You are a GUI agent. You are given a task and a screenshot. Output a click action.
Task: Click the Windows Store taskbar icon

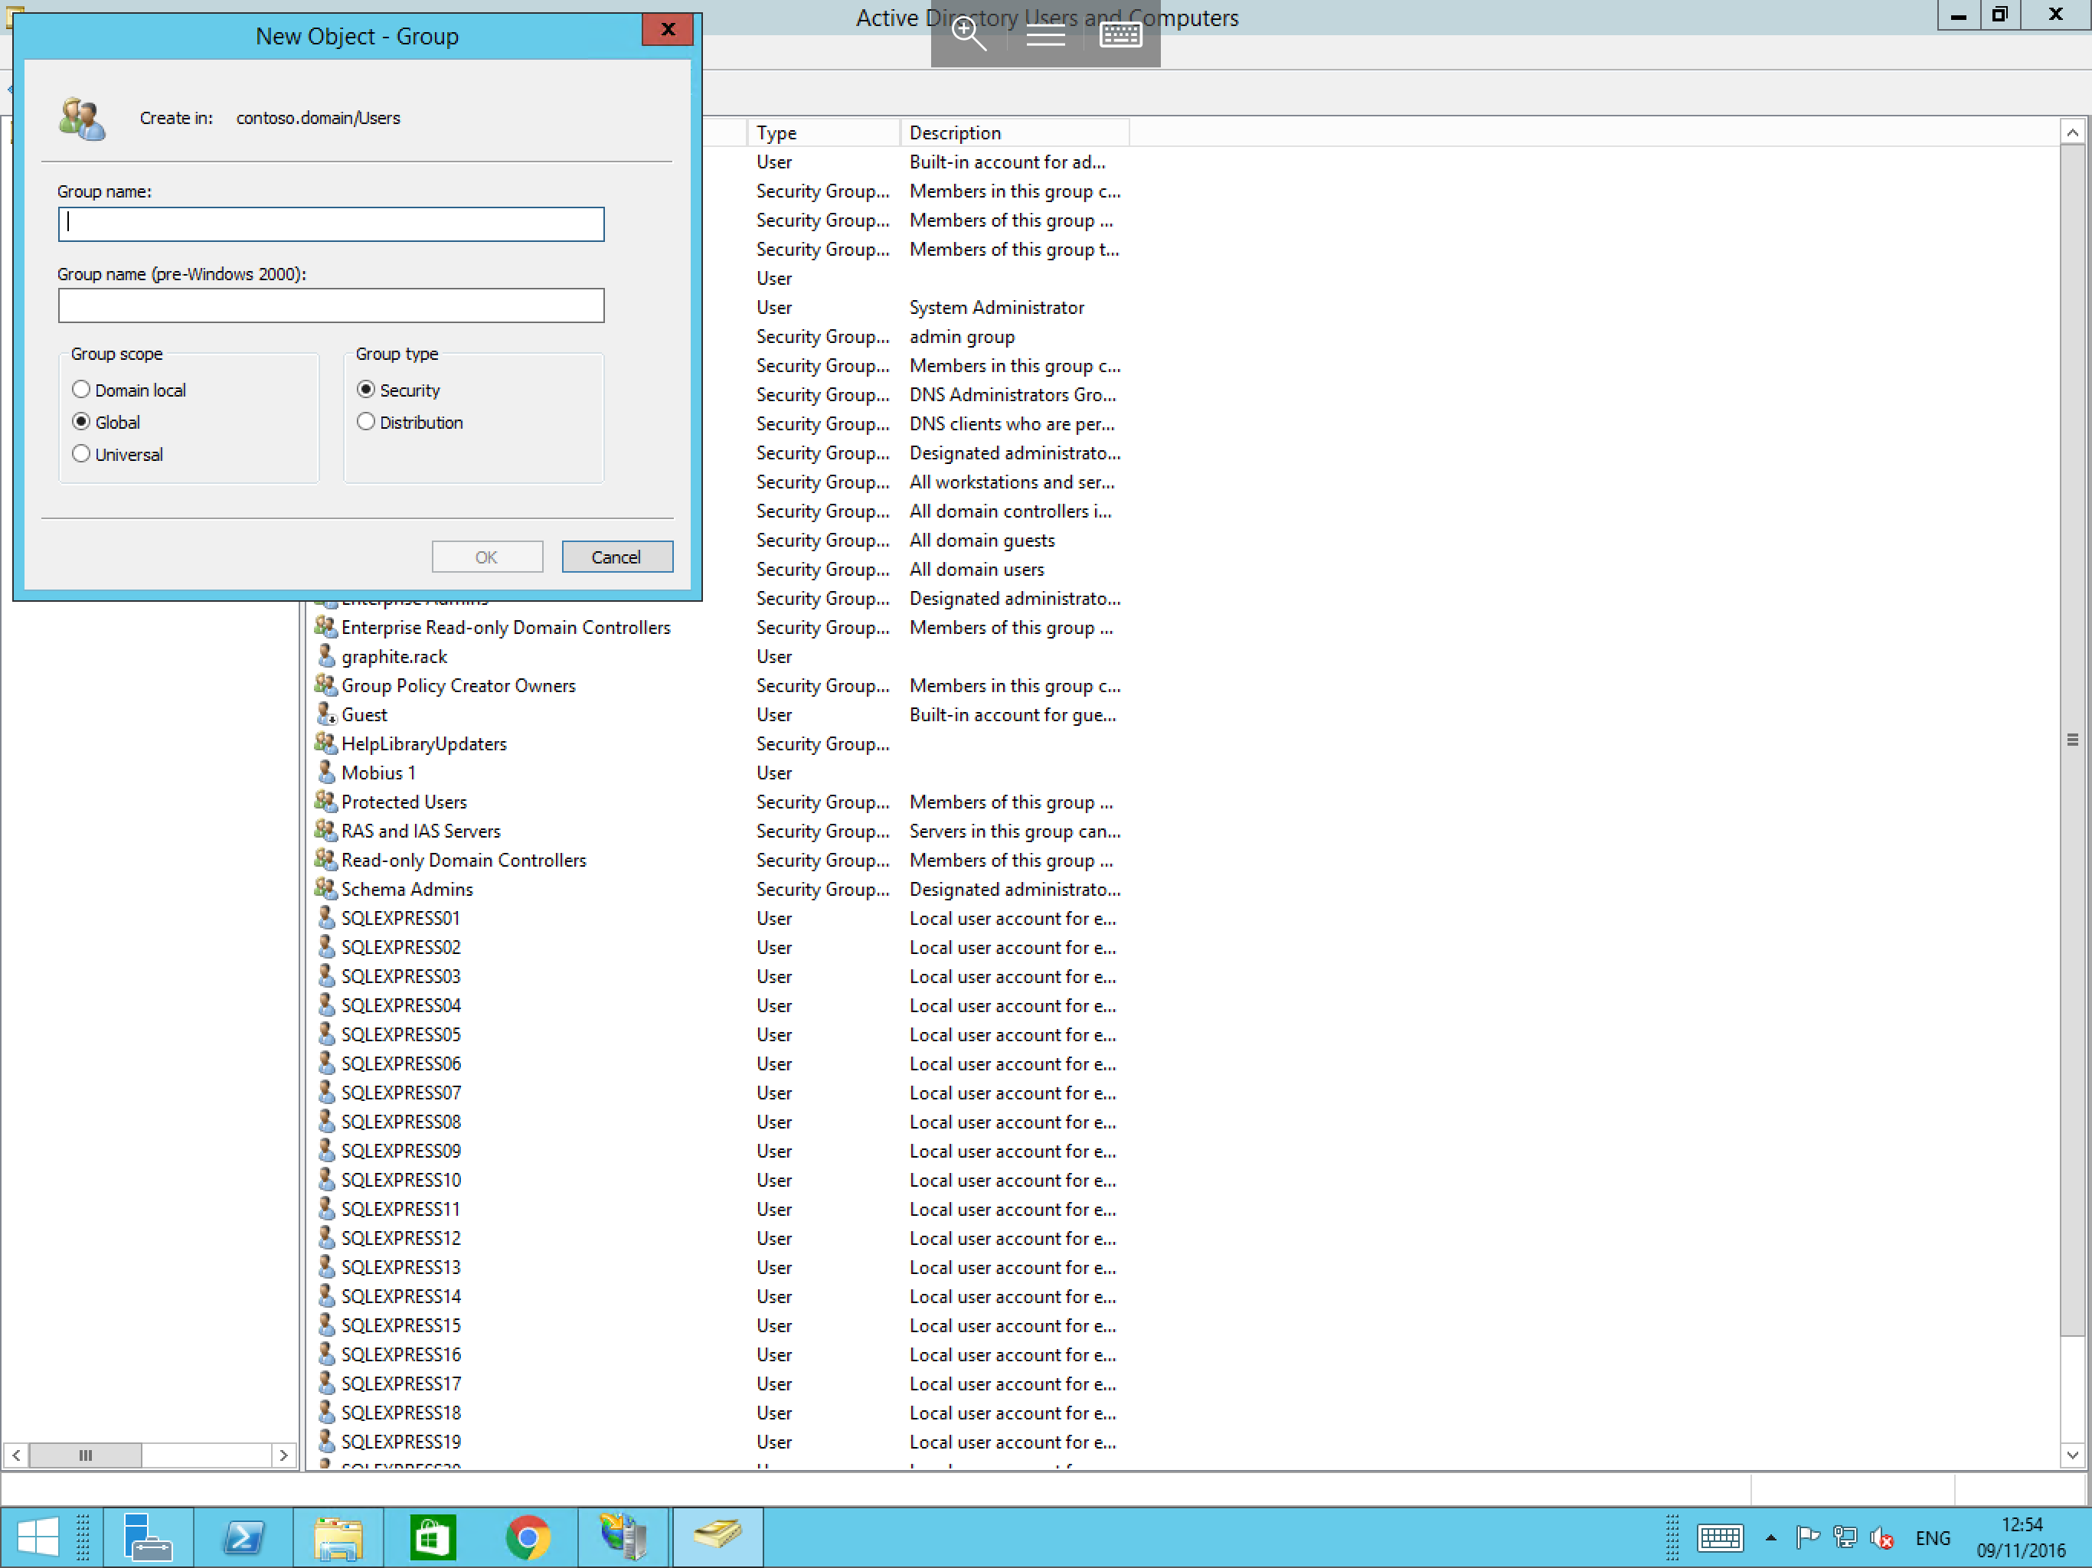click(432, 1537)
